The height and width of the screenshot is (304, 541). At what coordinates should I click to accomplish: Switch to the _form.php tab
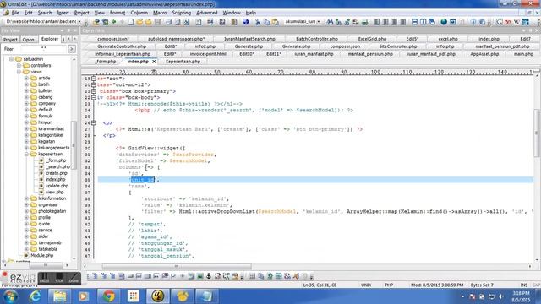coord(106,62)
